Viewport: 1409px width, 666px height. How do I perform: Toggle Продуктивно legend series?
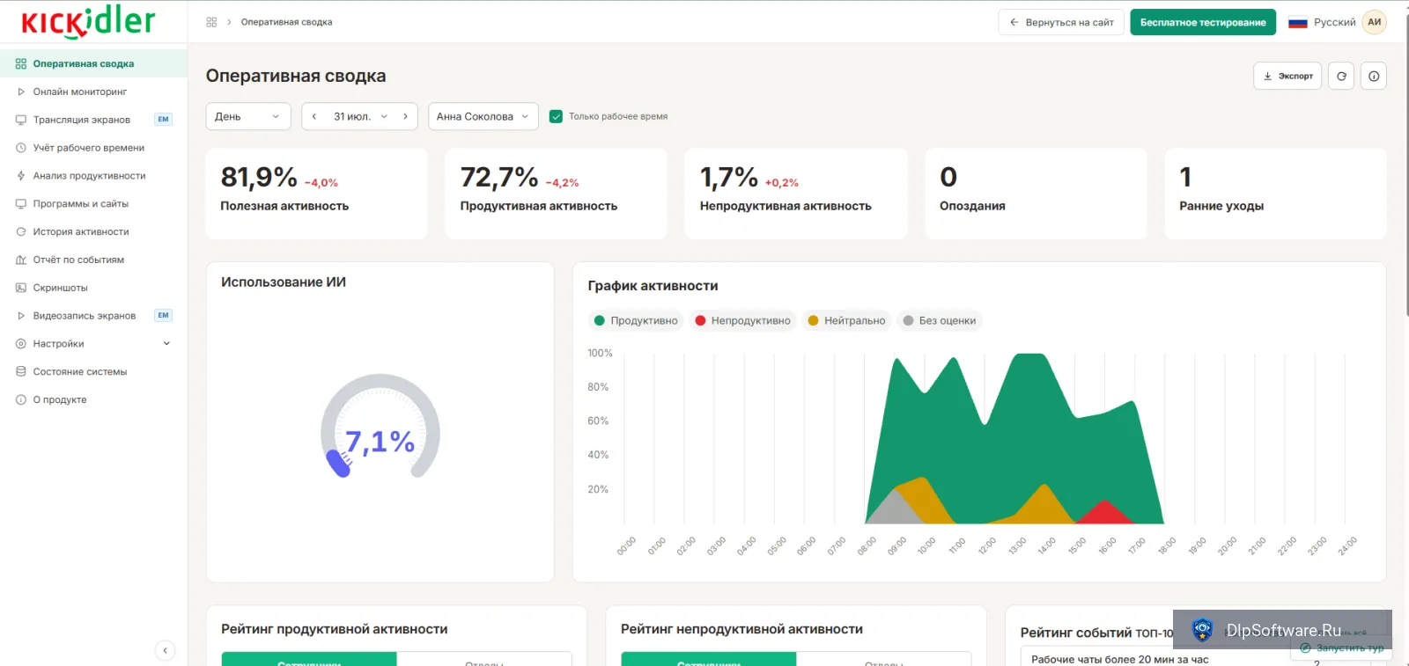click(636, 321)
